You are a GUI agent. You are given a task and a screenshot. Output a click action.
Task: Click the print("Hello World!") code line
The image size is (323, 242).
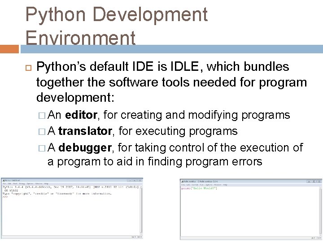(199, 188)
